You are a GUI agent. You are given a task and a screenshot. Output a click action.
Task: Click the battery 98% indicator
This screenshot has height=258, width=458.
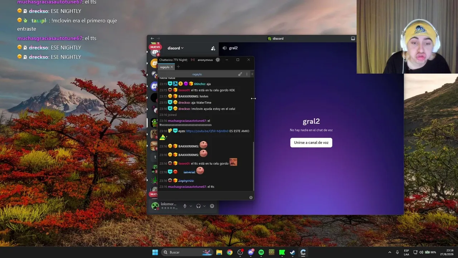(x=430, y=252)
